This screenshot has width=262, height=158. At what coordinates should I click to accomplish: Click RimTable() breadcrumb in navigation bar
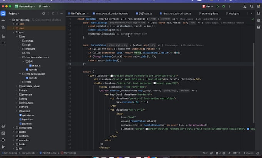pyautogui.click(x=68, y=153)
